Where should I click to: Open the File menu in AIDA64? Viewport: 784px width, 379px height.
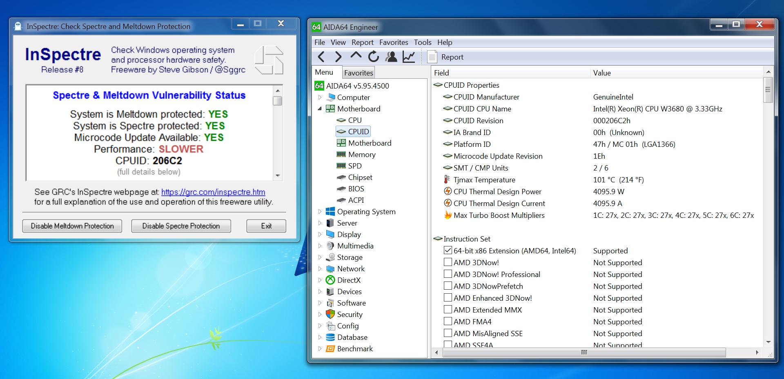click(x=320, y=42)
